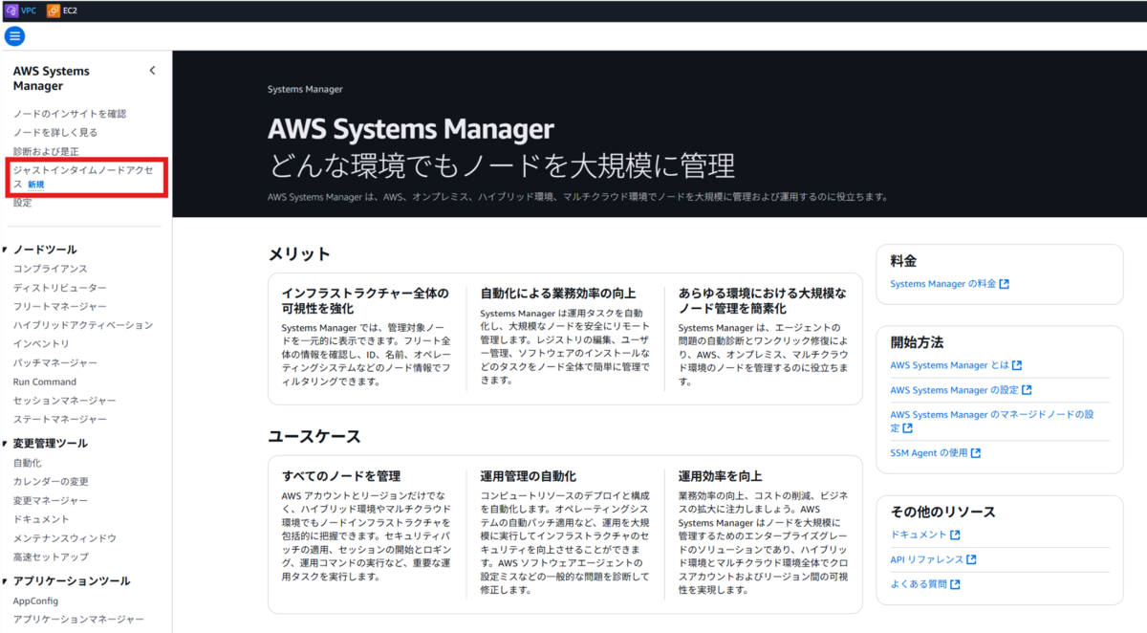Open アプリケーションマネージャー

click(x=78, y=620)
